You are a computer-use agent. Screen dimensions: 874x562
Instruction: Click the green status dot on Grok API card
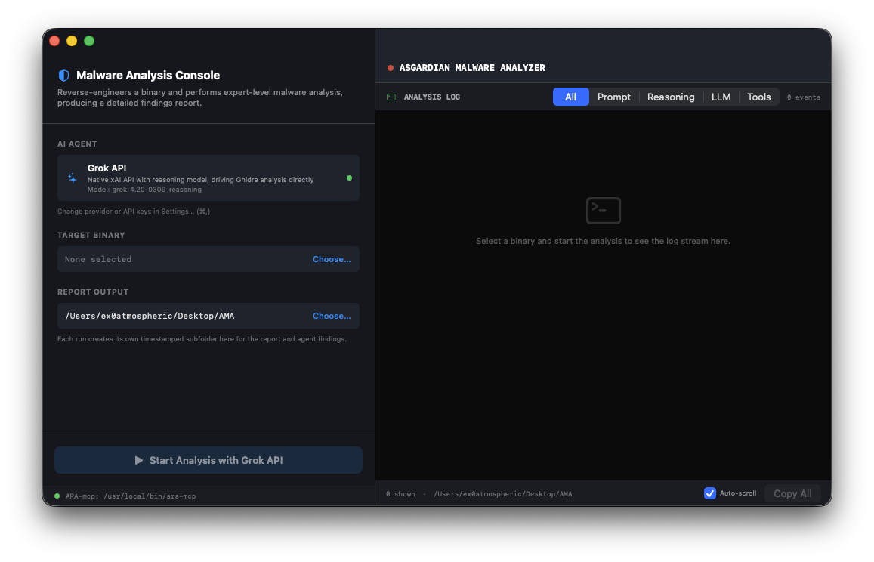coord(350,178)
